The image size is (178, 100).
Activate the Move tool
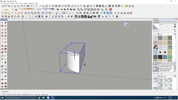tap(3, 46)
